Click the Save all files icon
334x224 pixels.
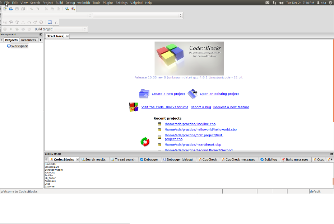(23, 9)
